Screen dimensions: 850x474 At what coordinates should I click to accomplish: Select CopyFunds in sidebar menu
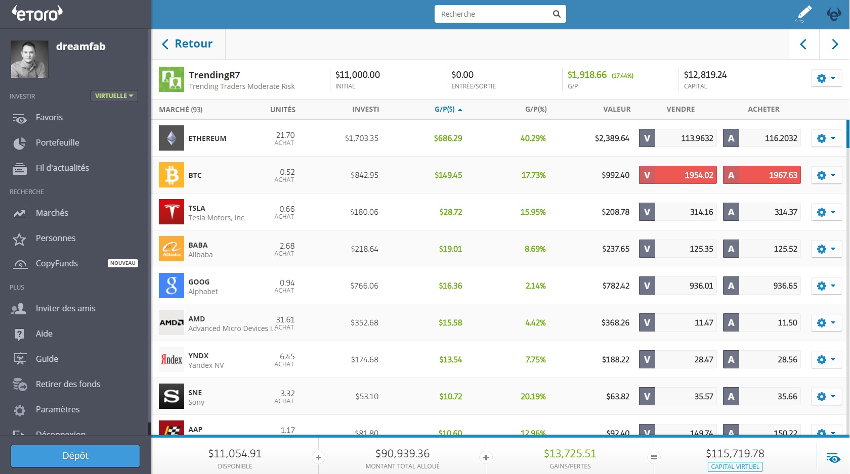pos(57,263)
